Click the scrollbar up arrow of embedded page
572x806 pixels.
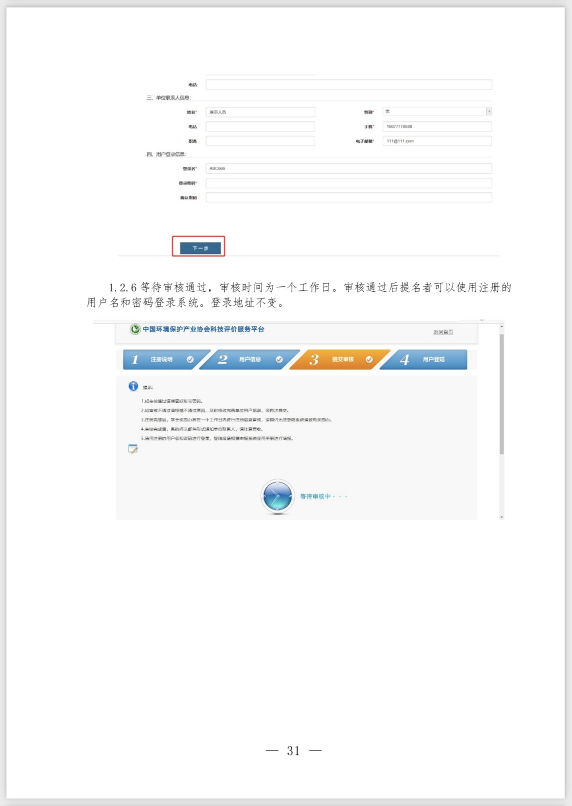click(502, 326)
